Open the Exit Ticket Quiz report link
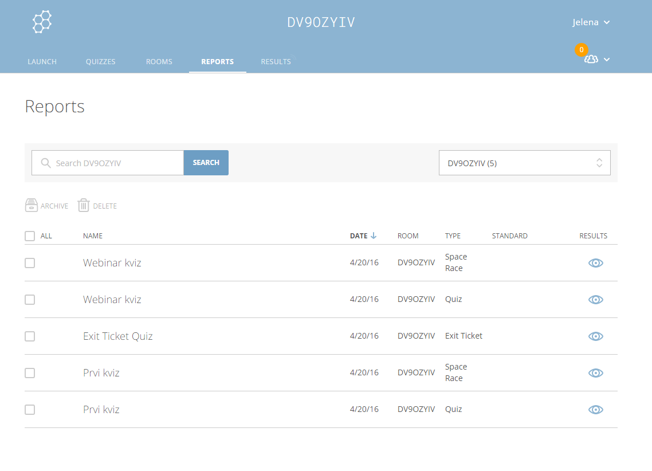 [118, 336]
